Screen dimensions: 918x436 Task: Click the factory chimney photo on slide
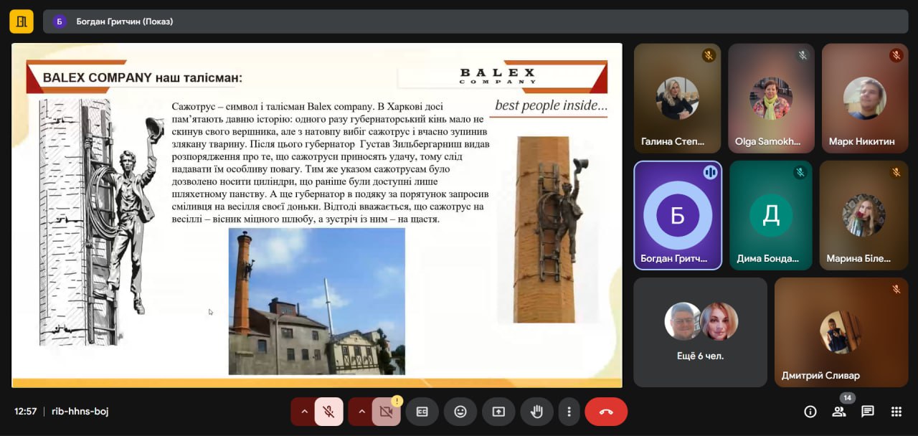[316, 301]
